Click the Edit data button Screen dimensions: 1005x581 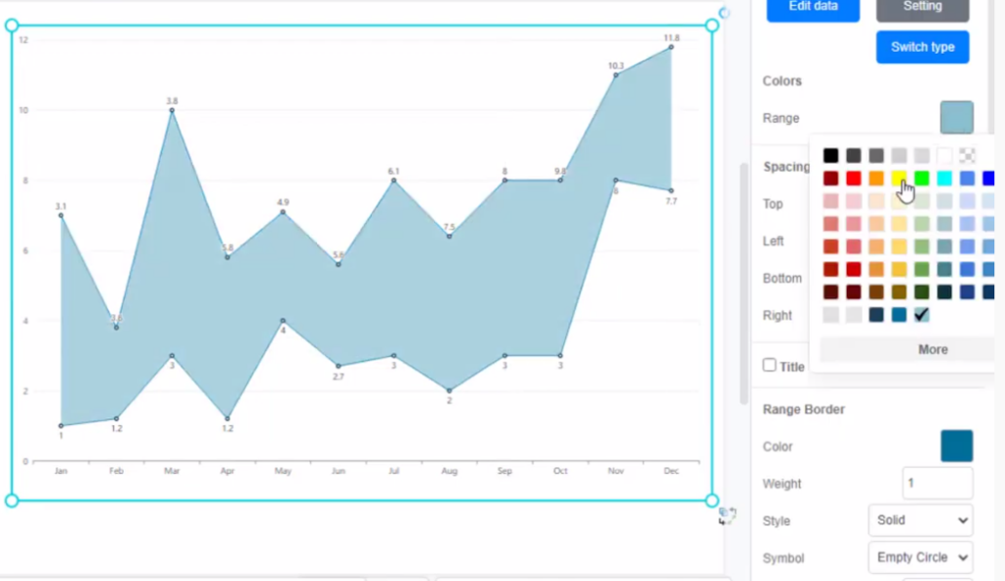pyautogui.click(x=813, y=8)
